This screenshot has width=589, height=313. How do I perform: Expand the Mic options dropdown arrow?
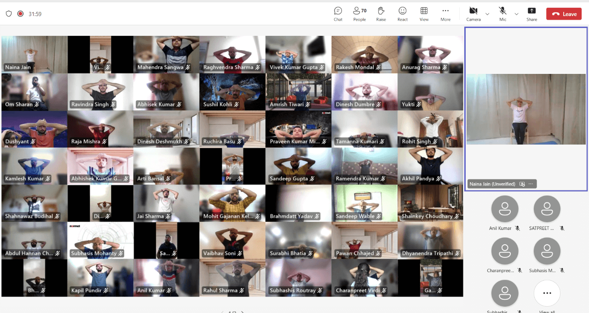click(516, 14)
